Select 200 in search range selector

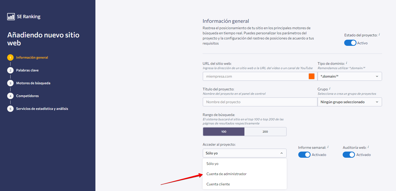pyautogui.click(x=265, y=132)
